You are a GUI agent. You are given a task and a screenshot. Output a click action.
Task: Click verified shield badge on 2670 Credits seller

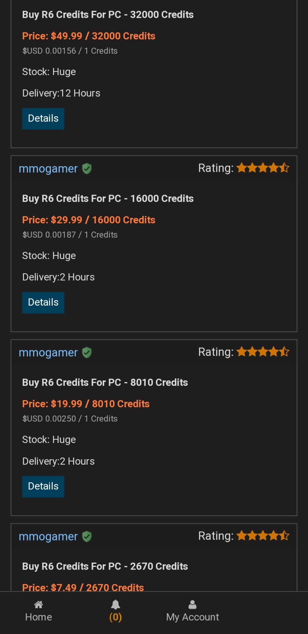(87, 537)
